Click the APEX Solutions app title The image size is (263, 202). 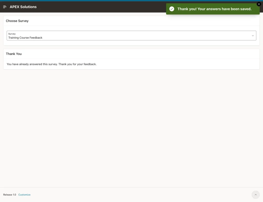23,7
